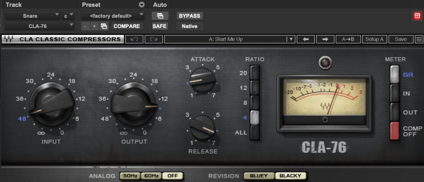
Task: Open factory default preset dropdown
Action: [113, 16]
